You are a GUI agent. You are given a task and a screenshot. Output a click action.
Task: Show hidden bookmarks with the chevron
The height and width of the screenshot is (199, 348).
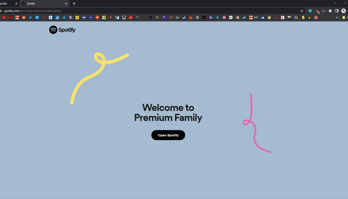tap(337, 17)
